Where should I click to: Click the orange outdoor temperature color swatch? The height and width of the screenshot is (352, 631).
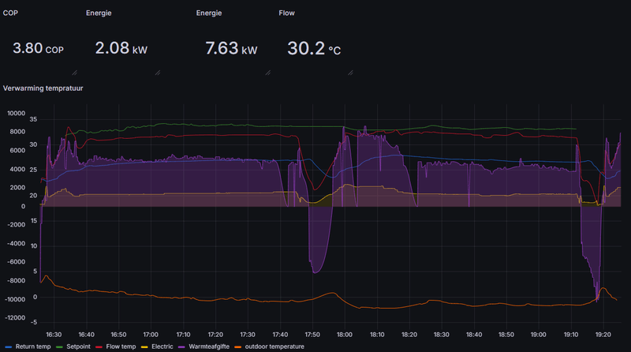tap(238, 347)
